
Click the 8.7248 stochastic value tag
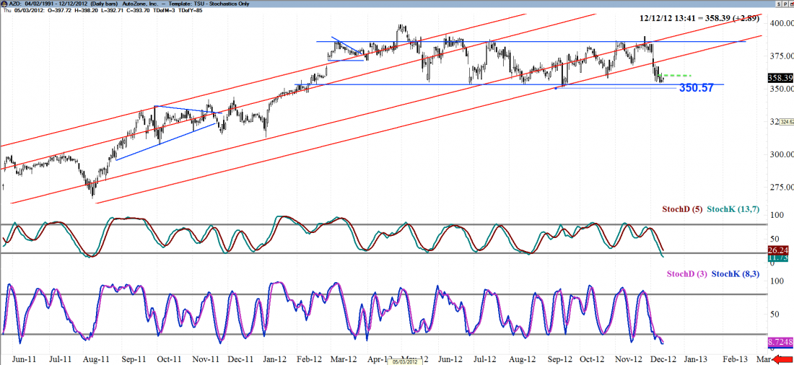[780, 340]
